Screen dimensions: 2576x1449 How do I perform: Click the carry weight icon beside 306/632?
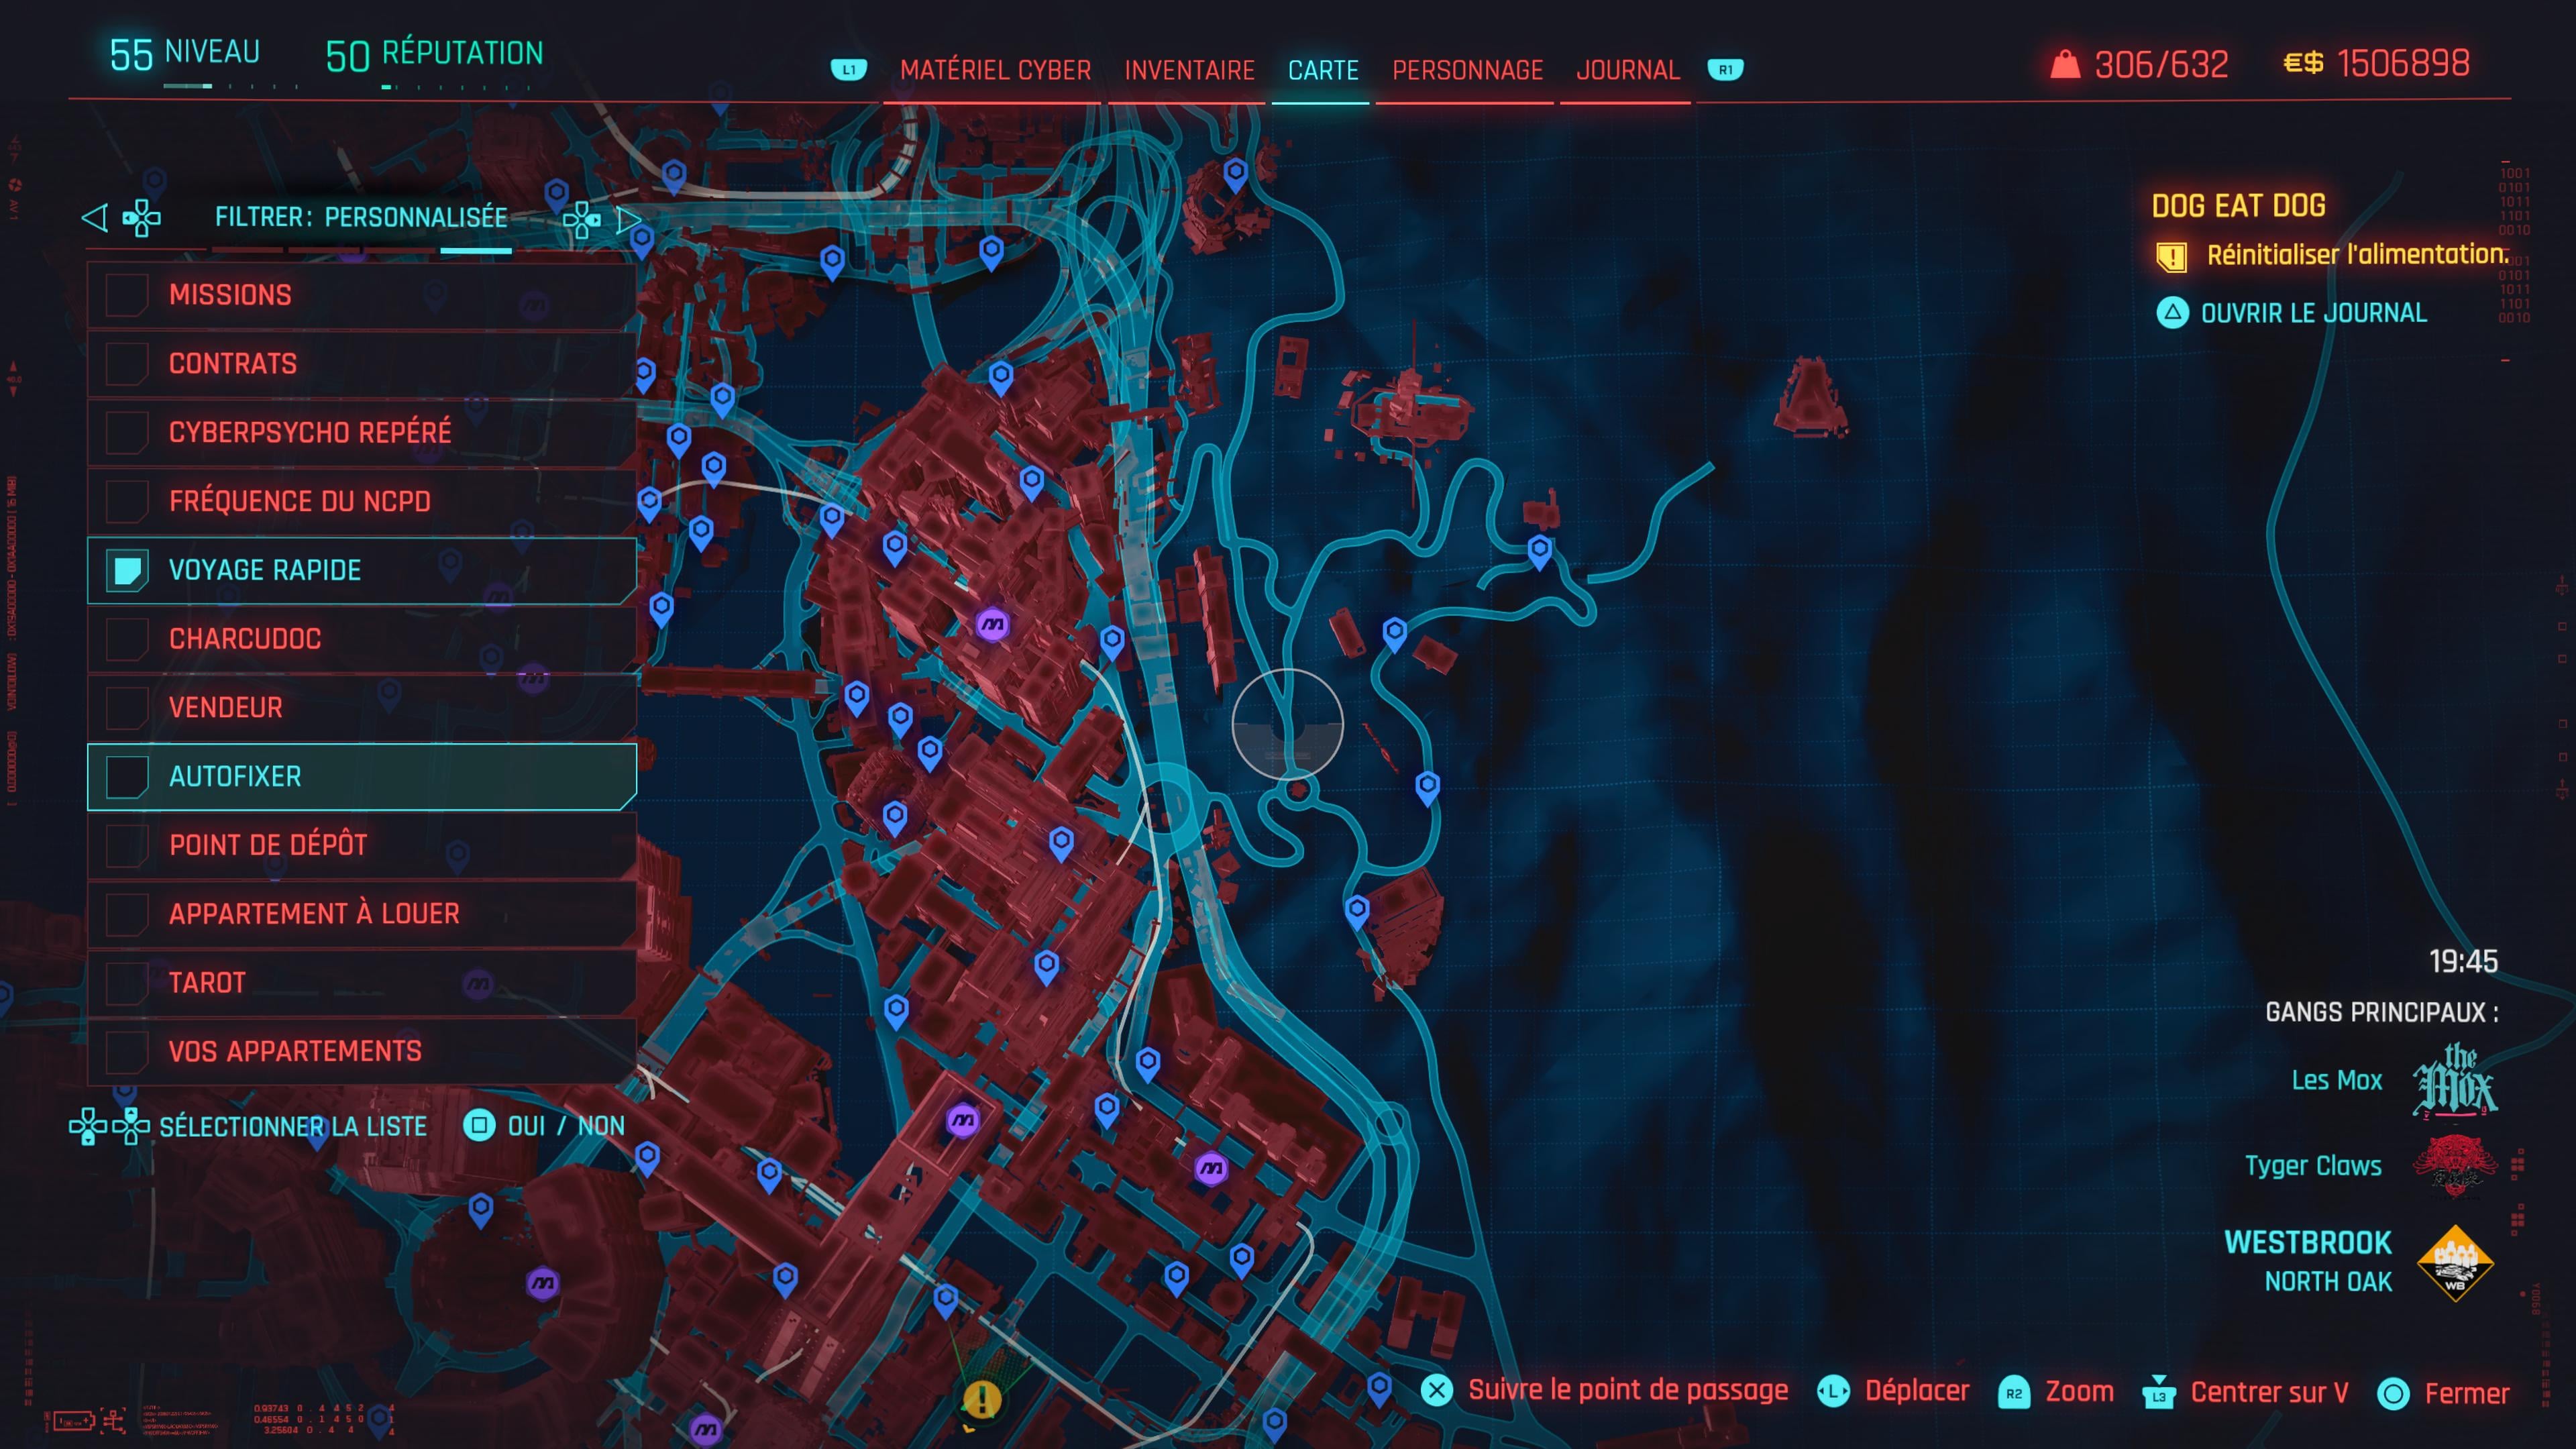(2065, 65)
